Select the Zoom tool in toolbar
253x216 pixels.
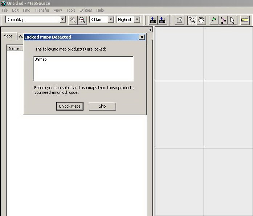click(192, 20)
